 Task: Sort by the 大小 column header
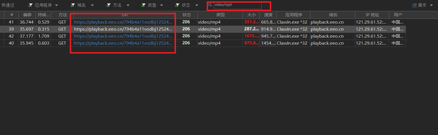[251, 15]
